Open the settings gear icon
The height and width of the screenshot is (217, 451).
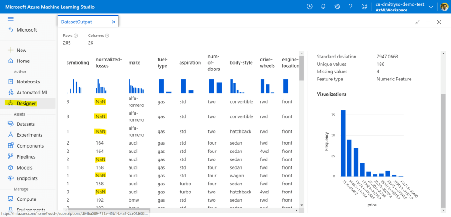point(337,7)
